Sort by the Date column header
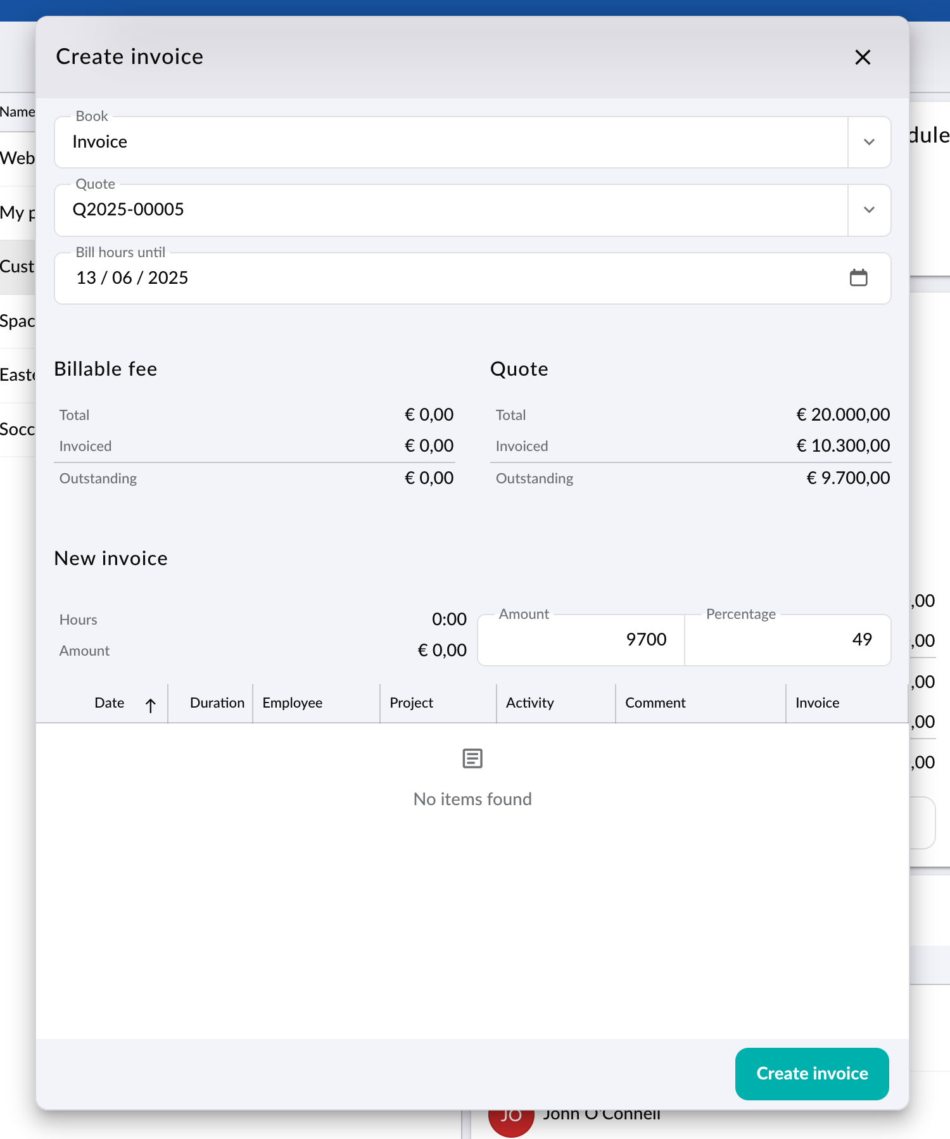 coord(109,703)
